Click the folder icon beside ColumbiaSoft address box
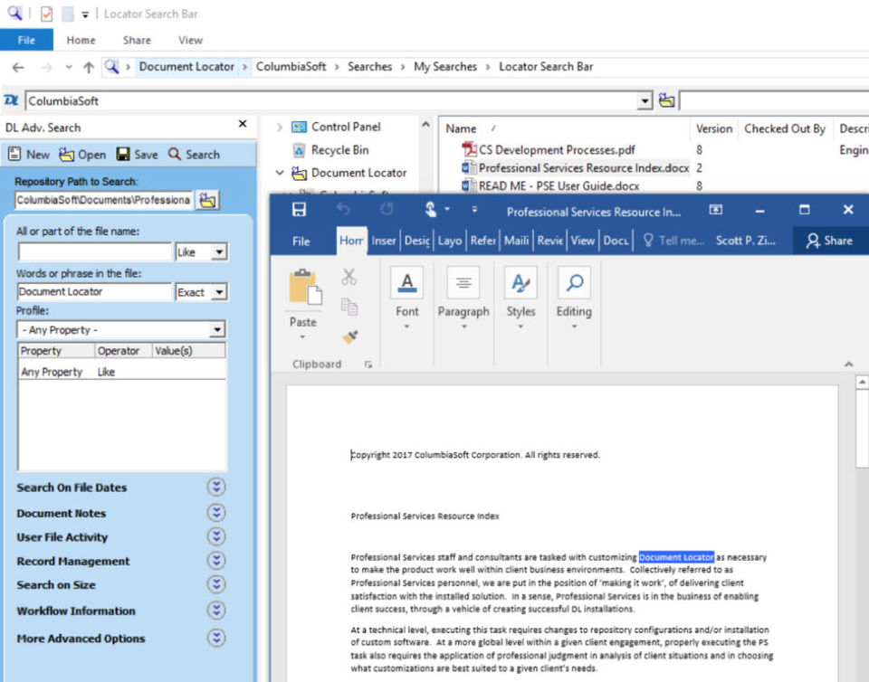The height and width of the screenshot is (682, 869). (667, 100)
